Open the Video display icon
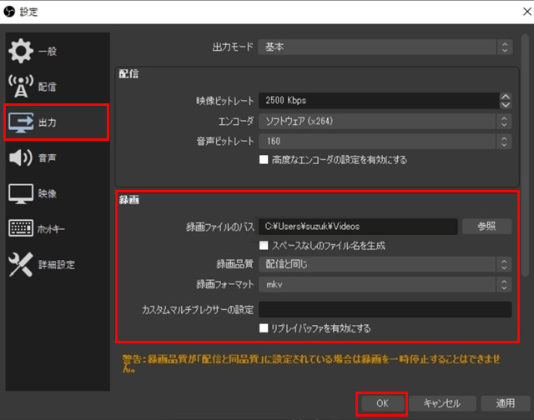534x420 pixels. point(20,193)
